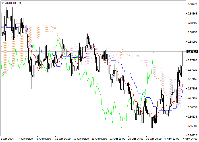Click price axis label 0.56520

click(192, 135)
